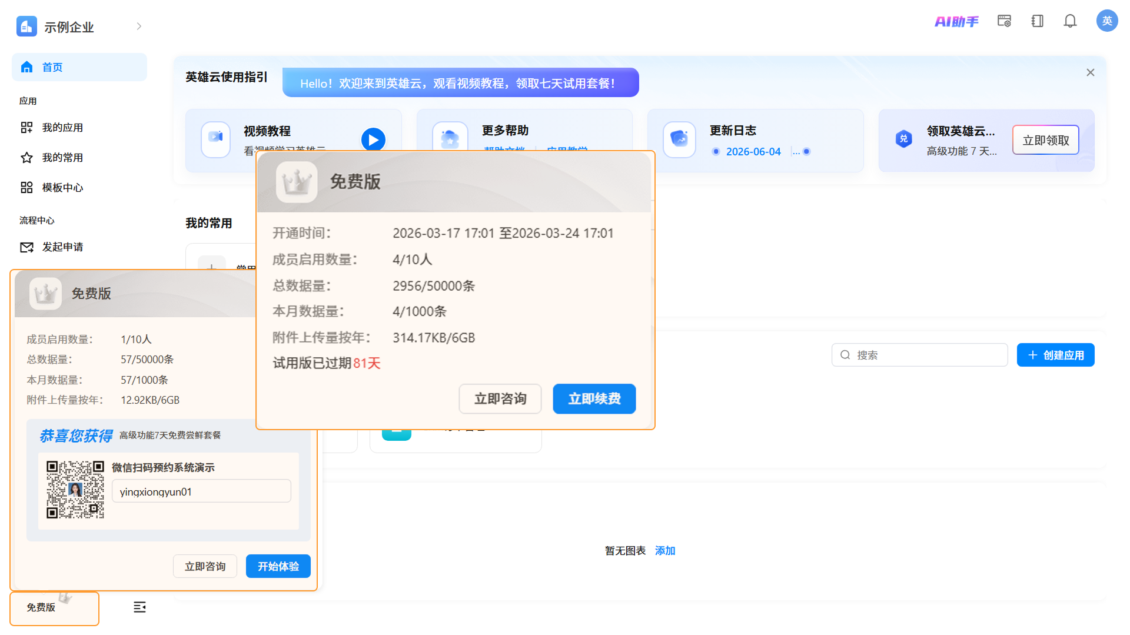Click the 更多帮助 card icon
The image size is (1130, 635).
click(x=450, y=137)
